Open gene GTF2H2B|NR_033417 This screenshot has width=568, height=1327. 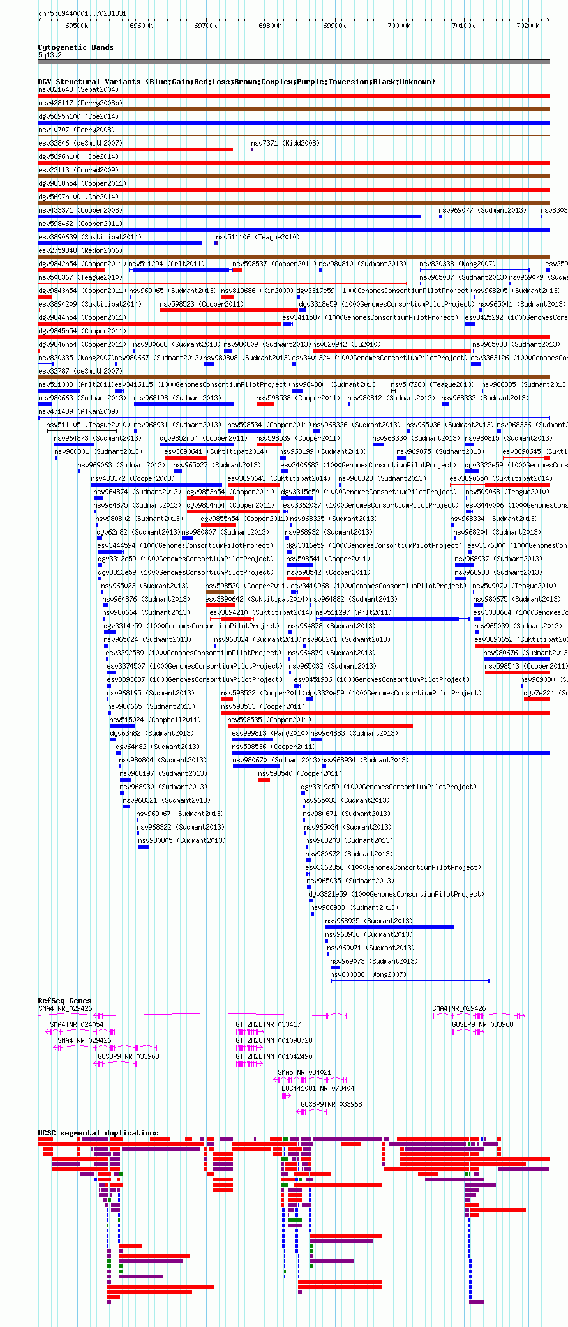[x=268, y=1024]
